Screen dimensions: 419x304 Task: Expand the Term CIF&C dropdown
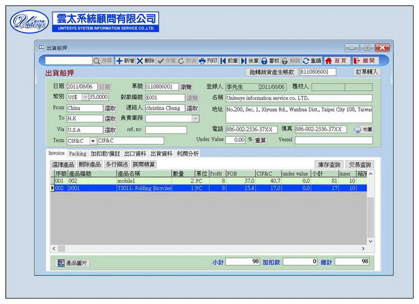[92, 141]
